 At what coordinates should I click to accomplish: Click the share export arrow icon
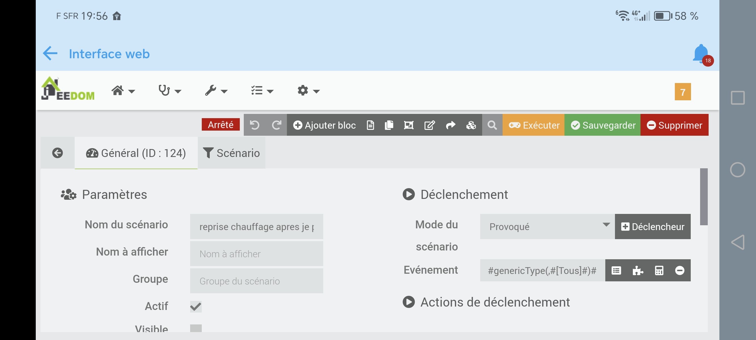(450, 125)
